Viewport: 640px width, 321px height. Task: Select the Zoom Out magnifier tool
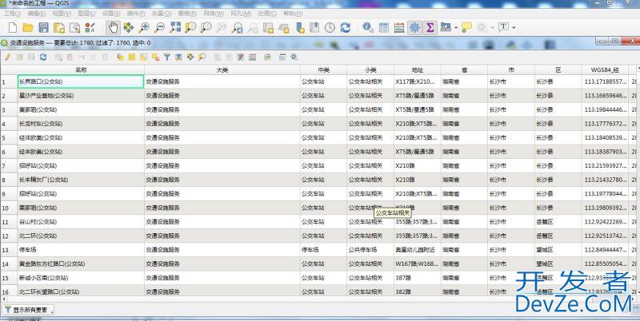pyautogui.click(x=159, y=27)
